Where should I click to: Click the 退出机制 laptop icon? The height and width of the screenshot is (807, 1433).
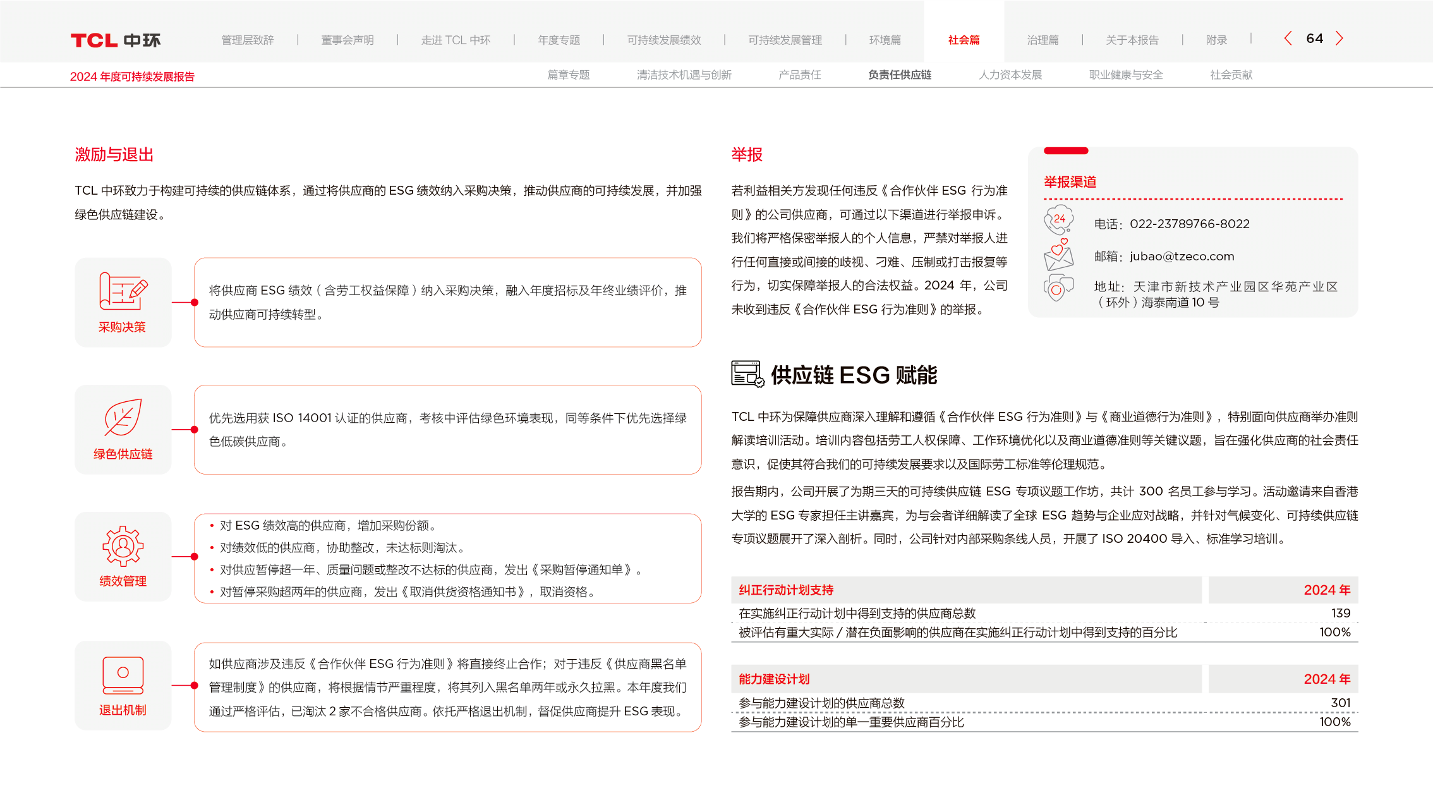123,675
